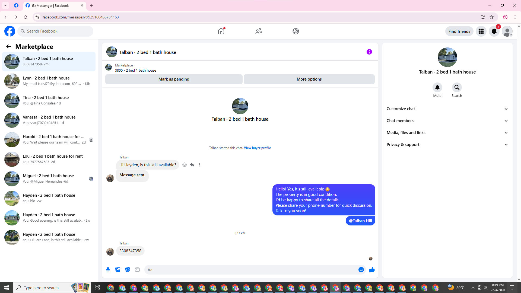Image resolution: width=521 pixels, height=293 pixels.
Task: Click the voice clip microphone icon
Action: click(x=108, y=270)
